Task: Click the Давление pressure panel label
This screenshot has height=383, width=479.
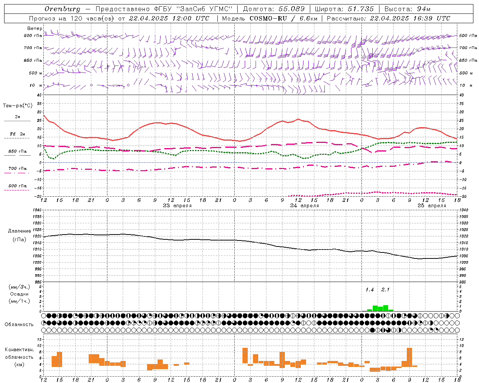Action: coord(19,231)
